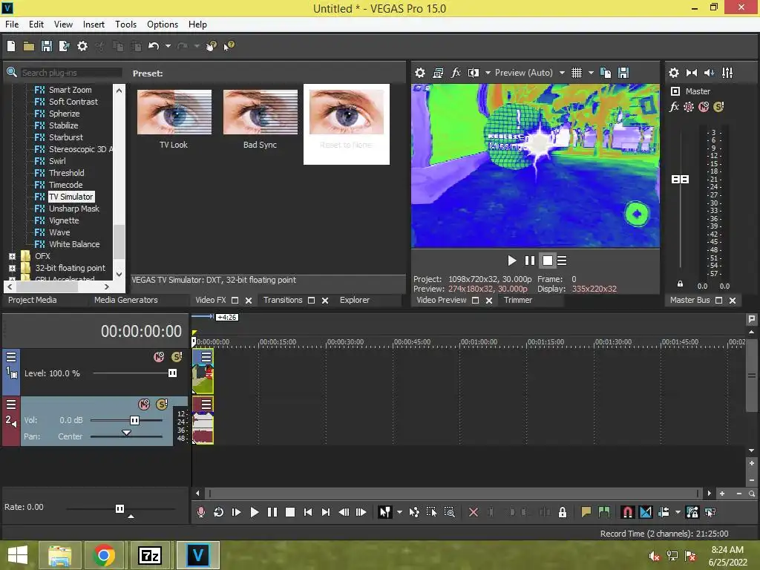Open the Insert menu
The height and width of the screenshot is (570, 760).
tap(94, 24)
